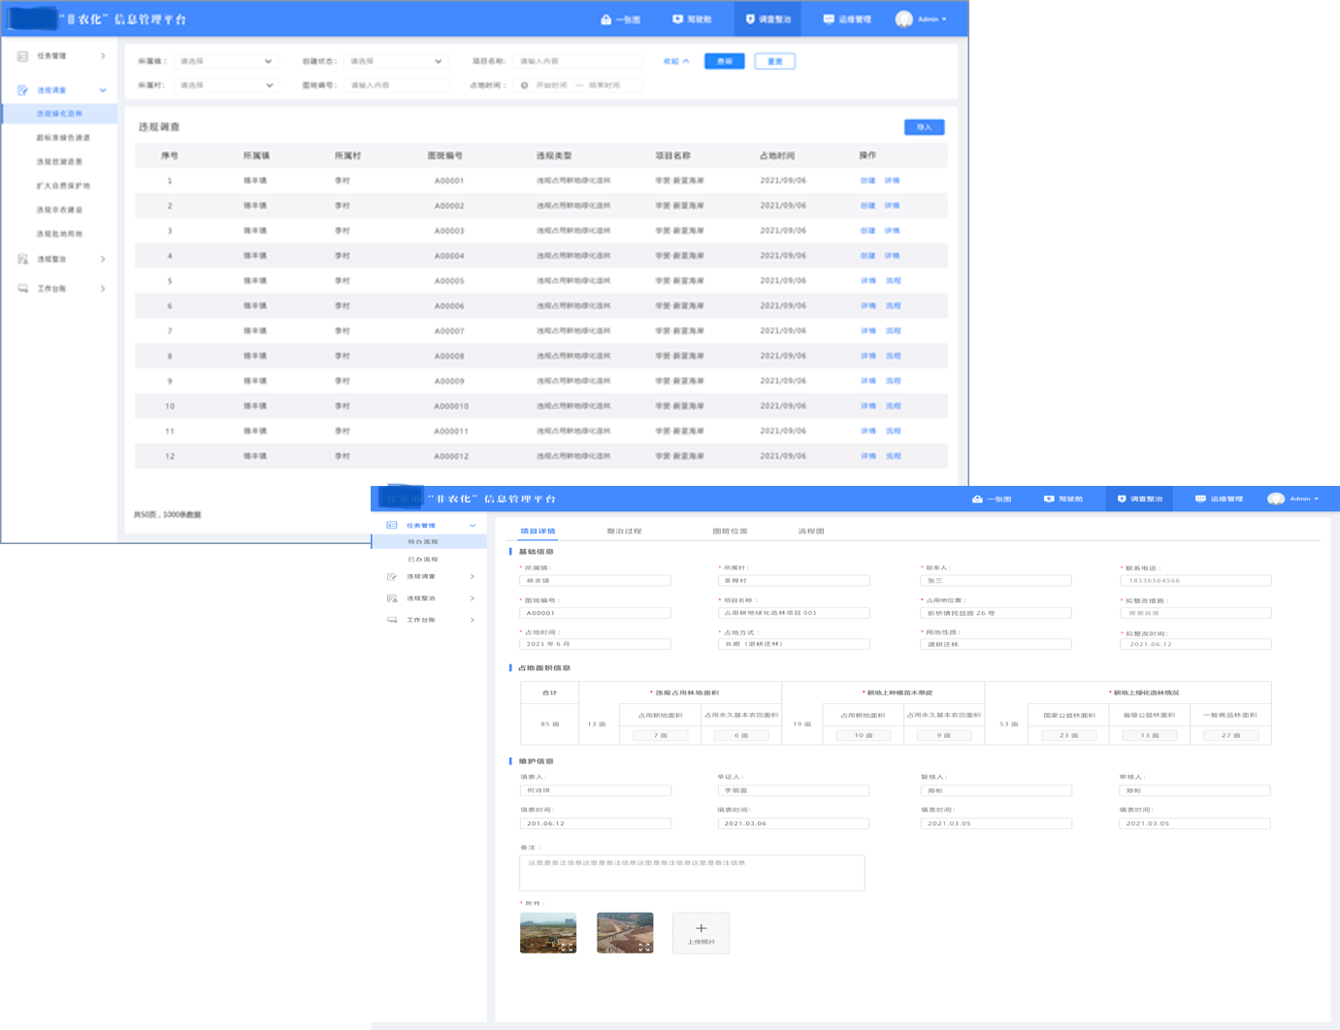Click the 运维管理 icon in lower window header
The image size is (1340, 1030).
pos(1200,499)
